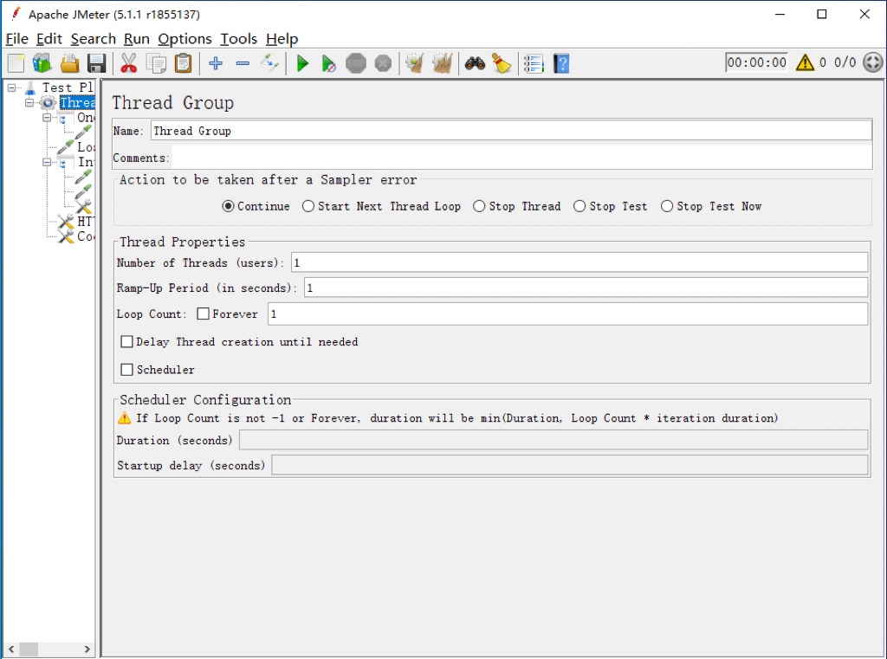The image size is (887, 659).
Task: Click the Clear All double broom icon
Action: click(443, 63)
